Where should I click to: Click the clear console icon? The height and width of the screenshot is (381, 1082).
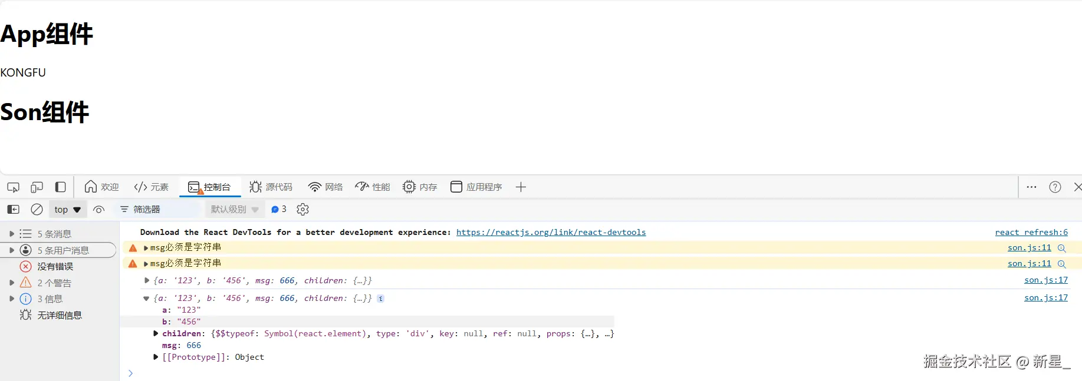(37, 210)
